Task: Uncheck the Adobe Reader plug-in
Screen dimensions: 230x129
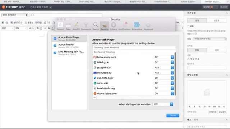Action: click(x=55, y=46)
